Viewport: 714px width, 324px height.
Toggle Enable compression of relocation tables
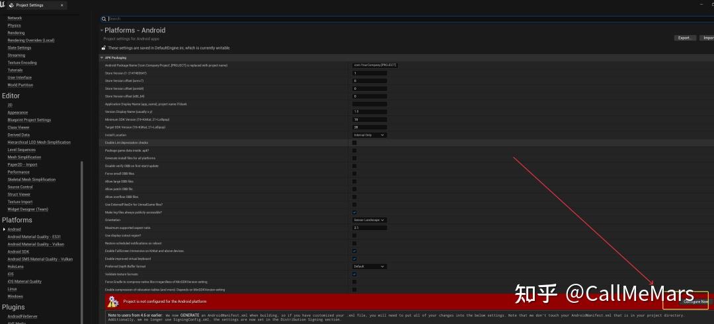(354, 290)
